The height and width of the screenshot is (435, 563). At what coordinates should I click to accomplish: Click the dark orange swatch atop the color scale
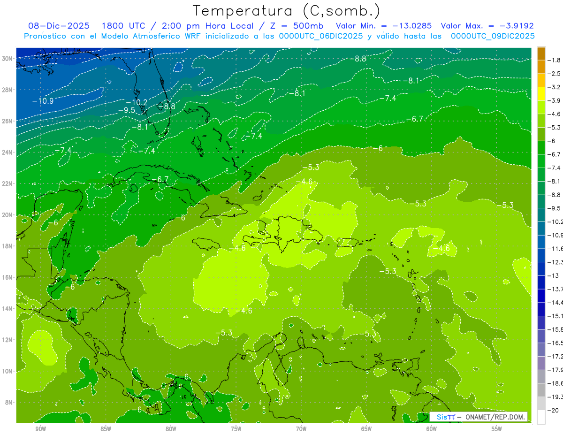point(541,53)
